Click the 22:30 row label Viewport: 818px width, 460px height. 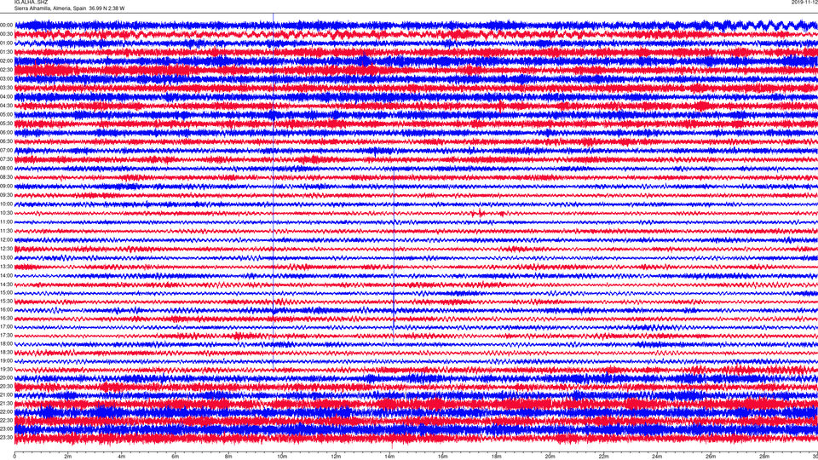(7, 420)
